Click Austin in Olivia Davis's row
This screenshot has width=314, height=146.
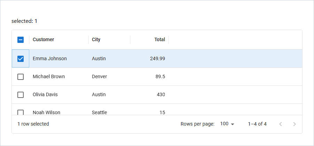pos(109,94)
